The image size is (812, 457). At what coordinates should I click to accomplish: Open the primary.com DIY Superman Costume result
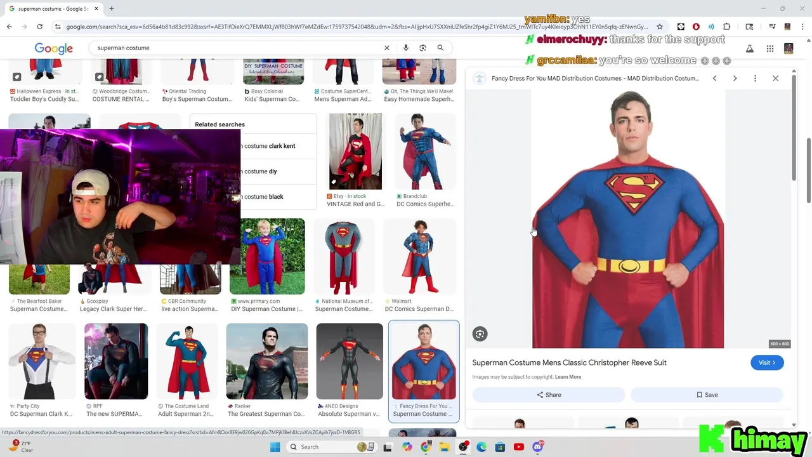(267, 265)
